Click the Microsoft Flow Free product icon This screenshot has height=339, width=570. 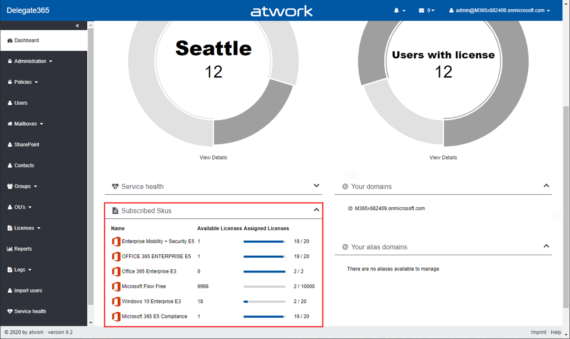(x=116, y=286)
